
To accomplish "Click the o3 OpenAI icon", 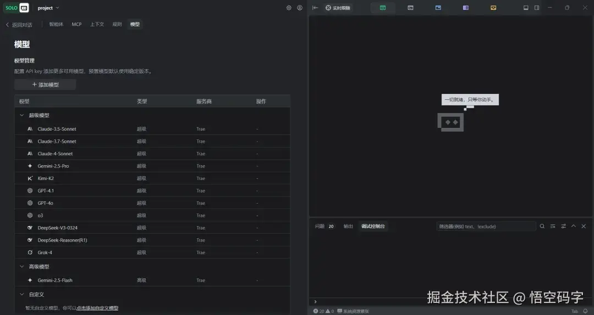I will pos(30,215).
